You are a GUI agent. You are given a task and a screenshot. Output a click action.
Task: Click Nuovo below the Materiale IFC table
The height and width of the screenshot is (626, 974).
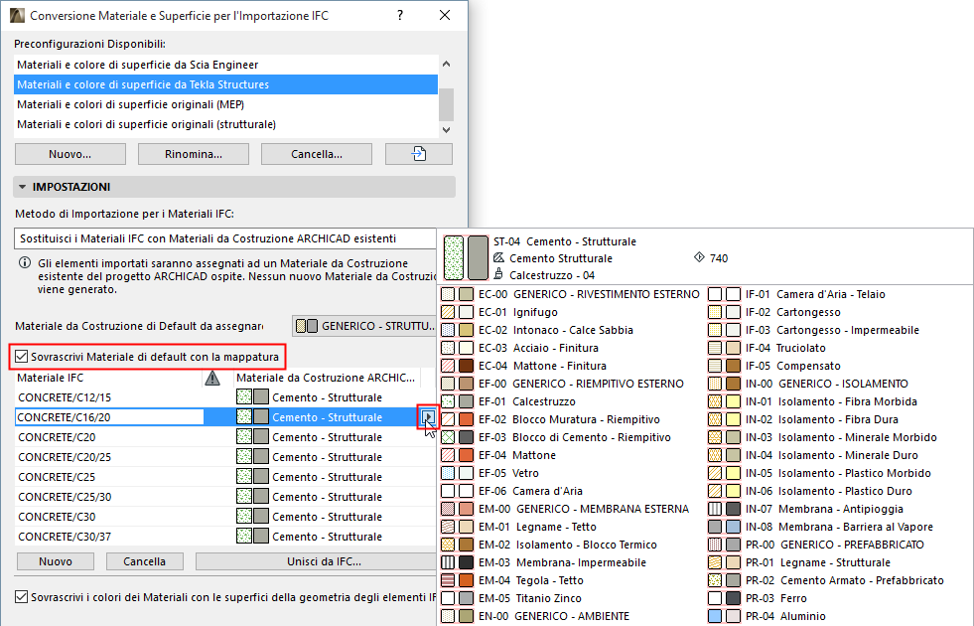55,561
